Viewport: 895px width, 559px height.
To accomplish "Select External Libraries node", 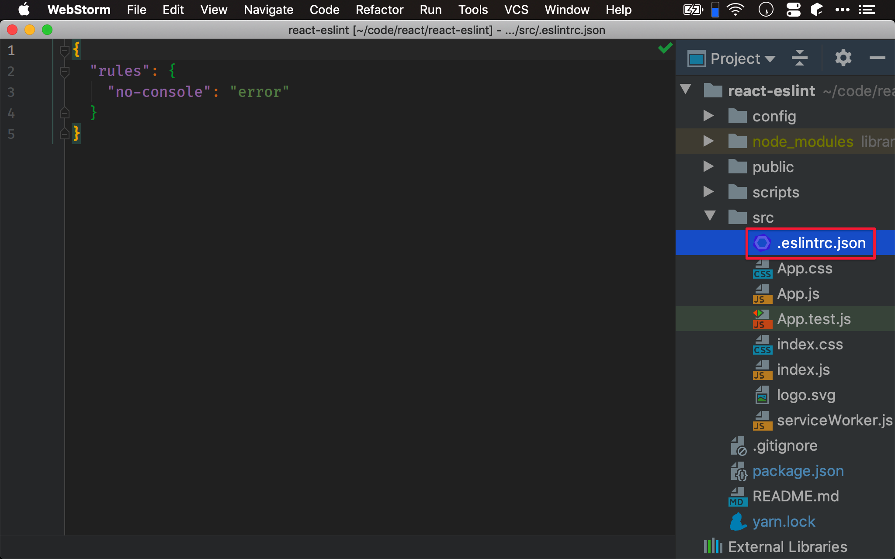I will pos(785,546).
